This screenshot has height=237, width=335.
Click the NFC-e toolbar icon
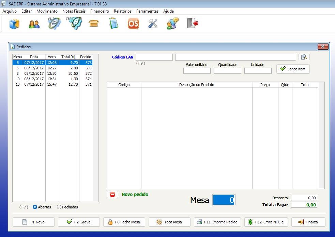pos(74,23)
